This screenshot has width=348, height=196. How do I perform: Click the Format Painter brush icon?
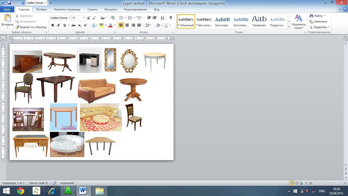click(x=17, y=27)
